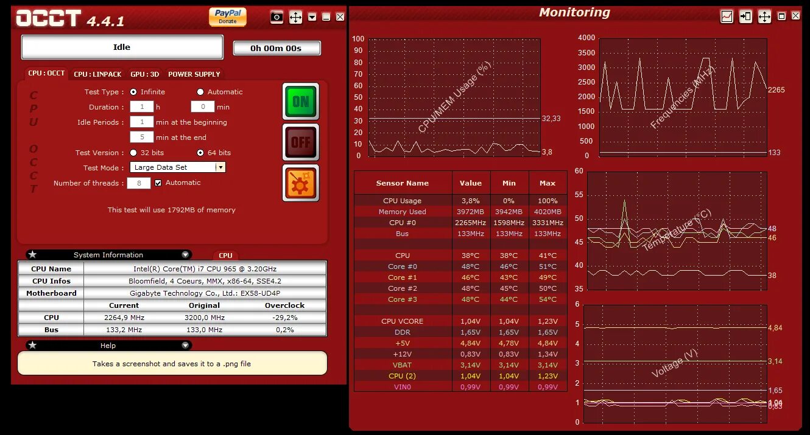
Task: Click the Intel Core i7 CPU name cell
Action: [x=205, y=269]
